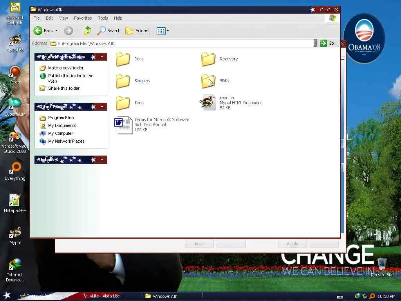
Task: Open the Views dropdown arrow
Action: [168, 31]
